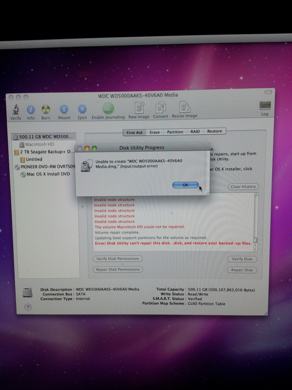
Task: Click the Repair Disk button
Action: click(x=242, y=270)
